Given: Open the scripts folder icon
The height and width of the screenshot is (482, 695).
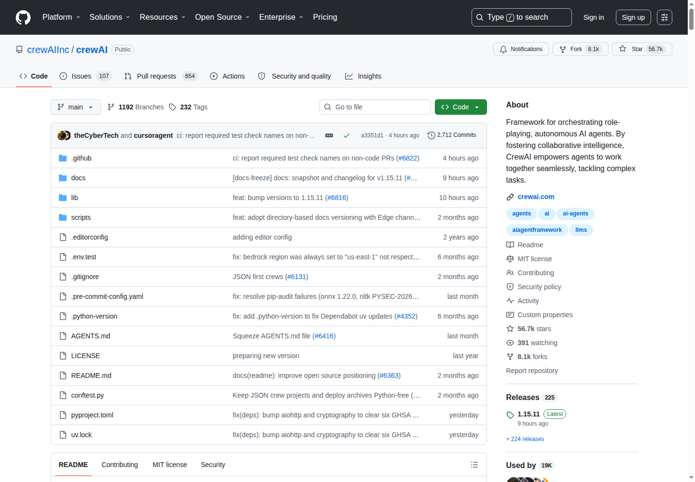Looking at the screenshot, I should (x=63, y=217).
